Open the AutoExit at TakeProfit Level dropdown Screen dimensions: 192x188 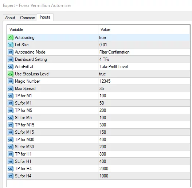point(144,67)
